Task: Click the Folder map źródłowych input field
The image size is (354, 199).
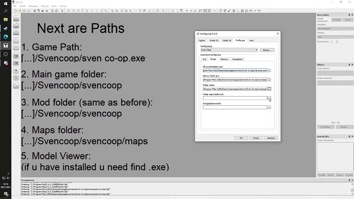Action: click(x=235, y=98)
